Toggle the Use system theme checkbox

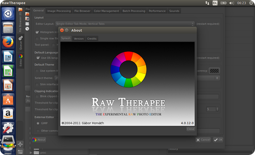pyautogui.click(x=37, y=71)
